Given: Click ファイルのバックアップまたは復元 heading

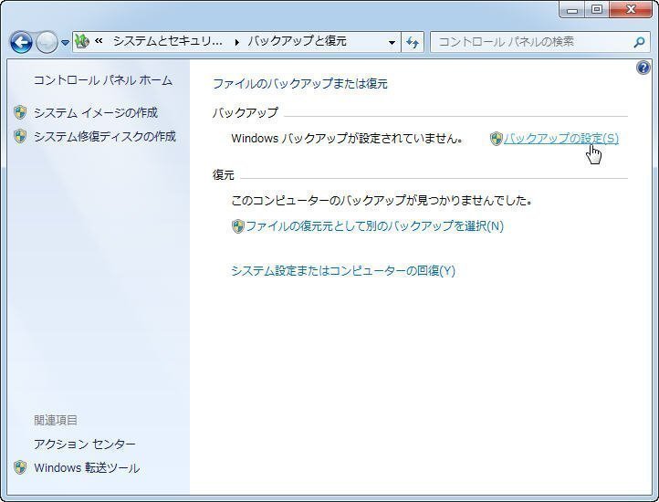Looking at the screenshot, I should point(300,84).
